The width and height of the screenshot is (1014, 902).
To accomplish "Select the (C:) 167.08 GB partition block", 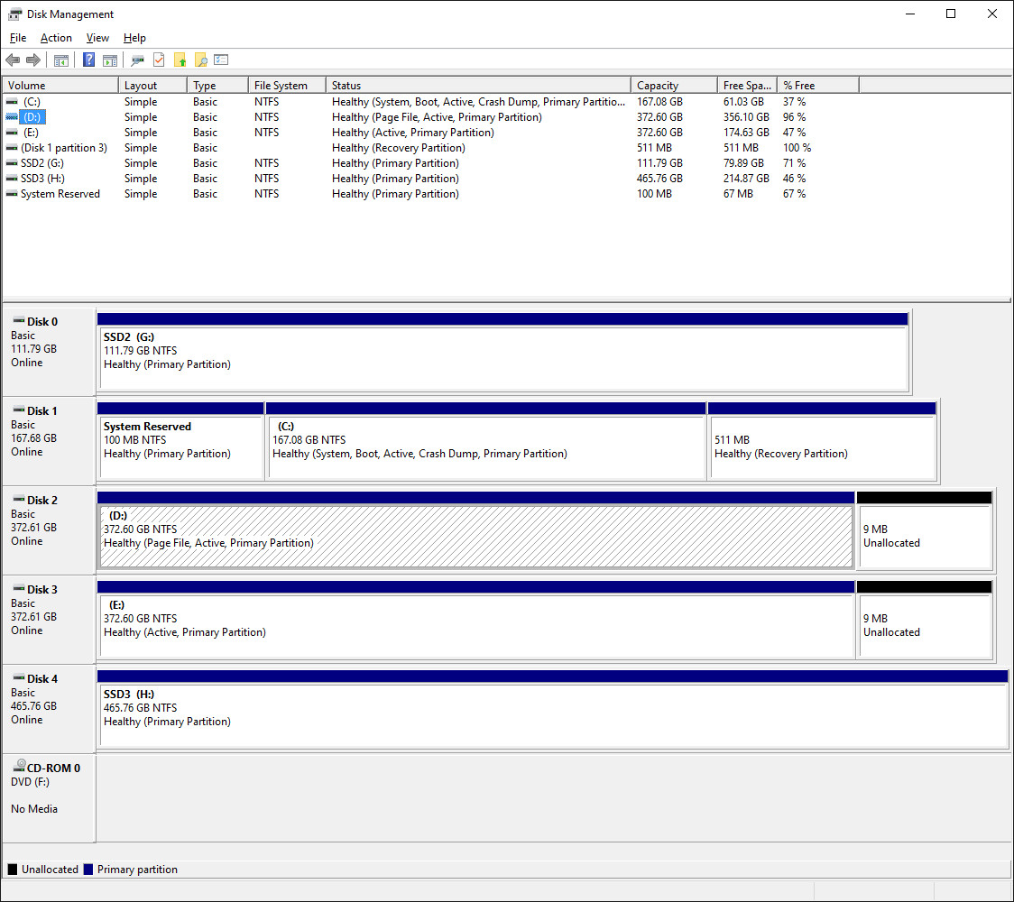I will 485,442.
